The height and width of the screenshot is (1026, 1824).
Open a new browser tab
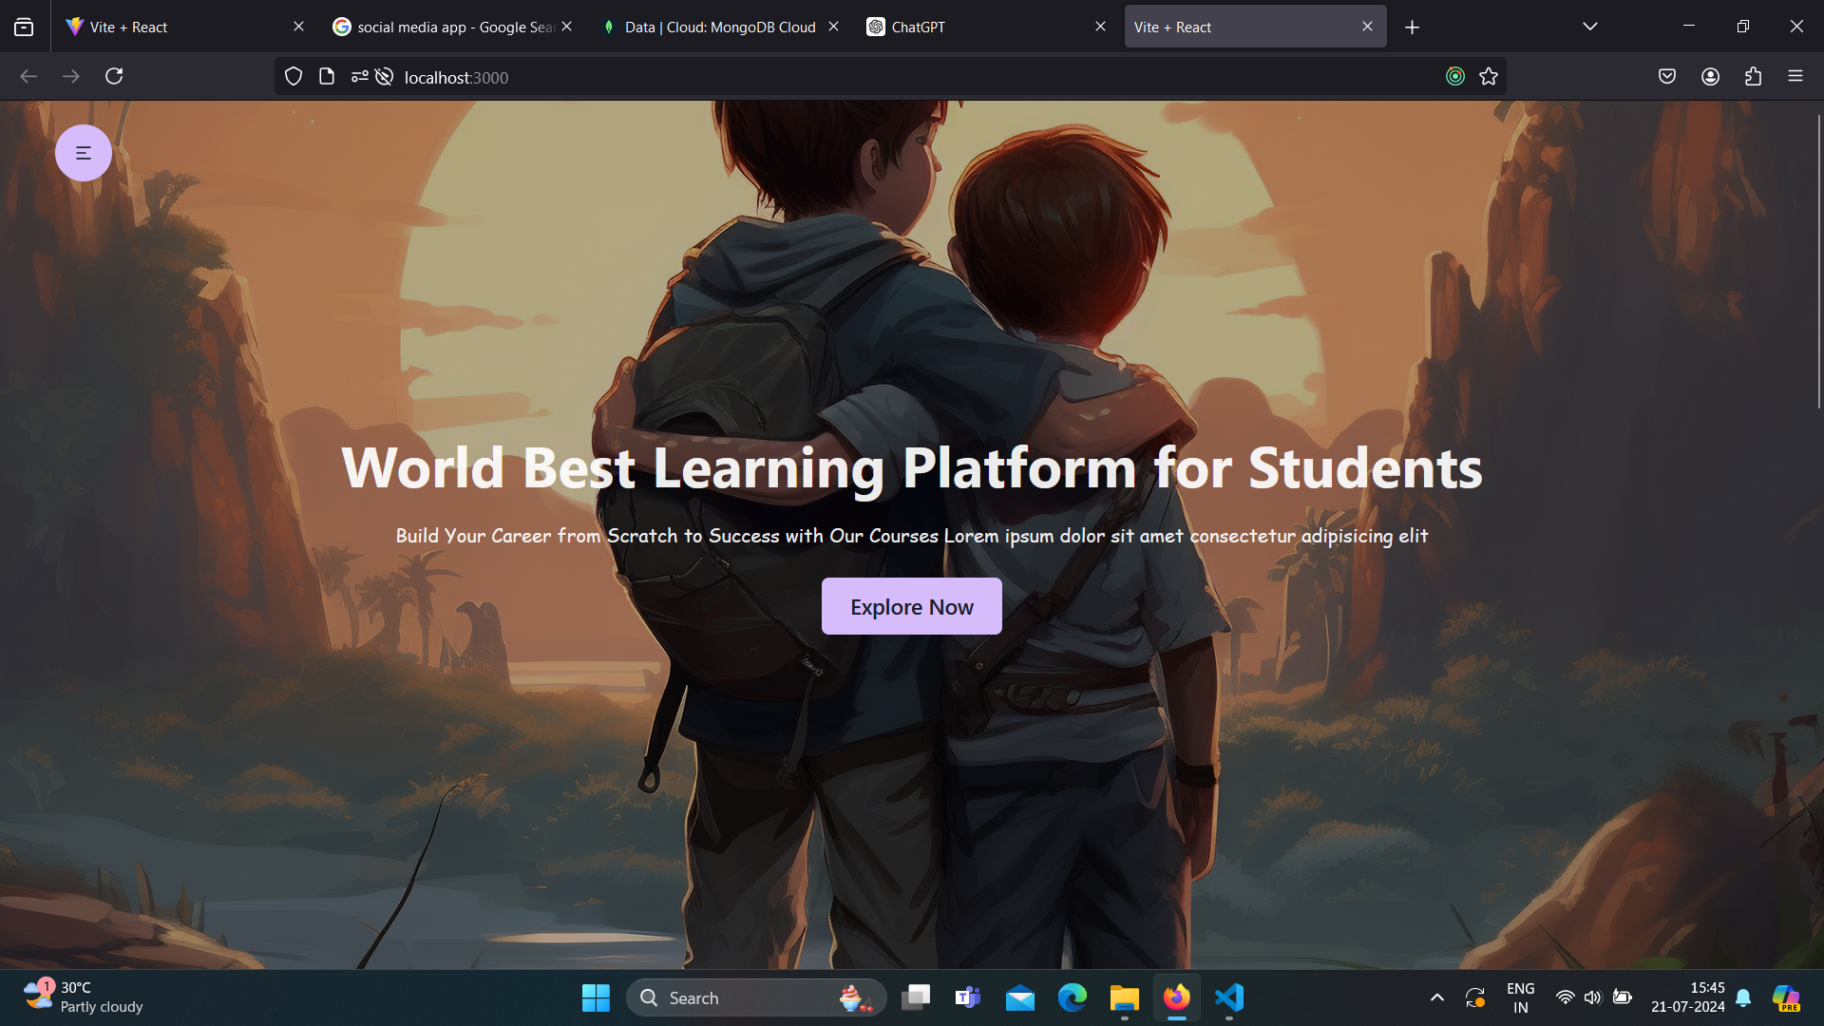click(x=1412, y=28)
